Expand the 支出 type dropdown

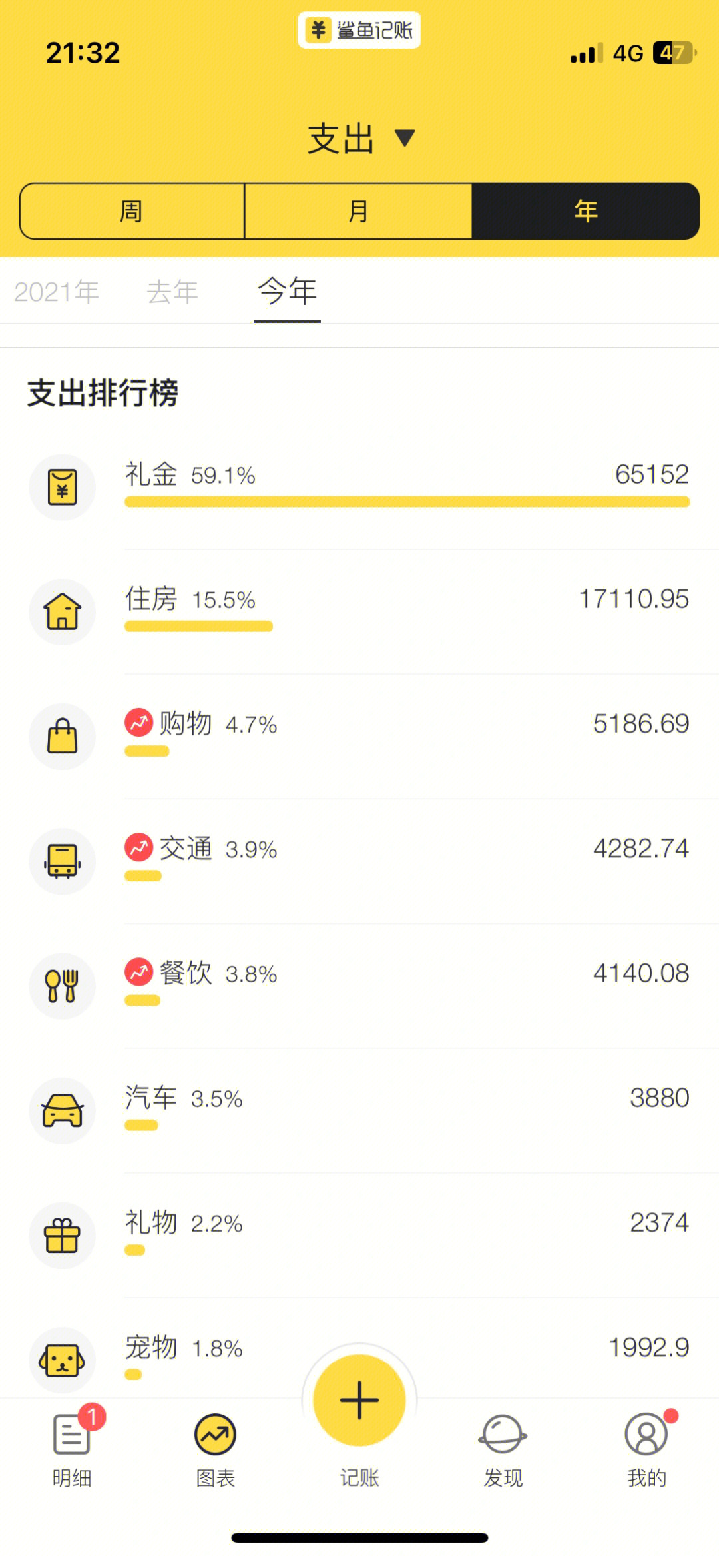360,139
